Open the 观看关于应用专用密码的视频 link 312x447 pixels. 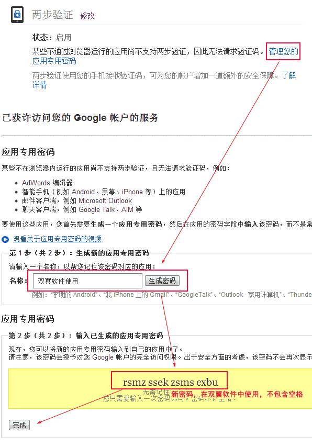pyautogui.click(x=58, y=239)
